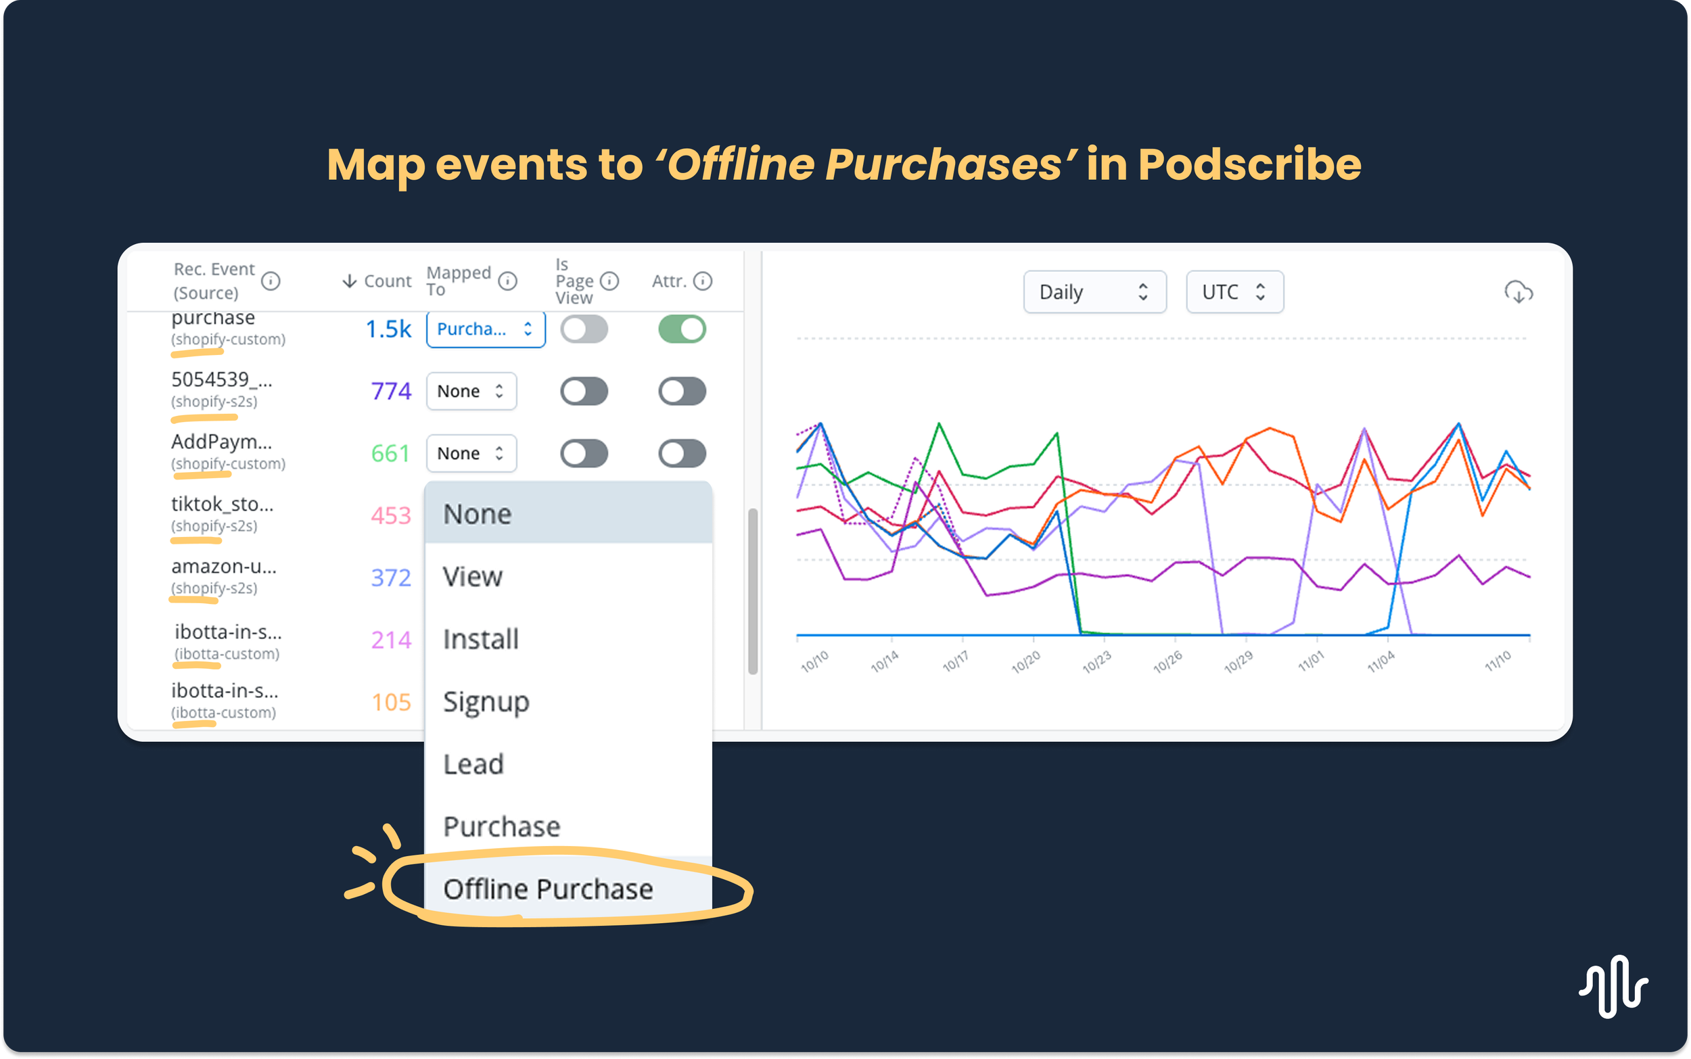The image size is (1691, 1059).
Task: Click info icon beside Rec. Event header
Action: pyautogui.click(x=271, y=281)
